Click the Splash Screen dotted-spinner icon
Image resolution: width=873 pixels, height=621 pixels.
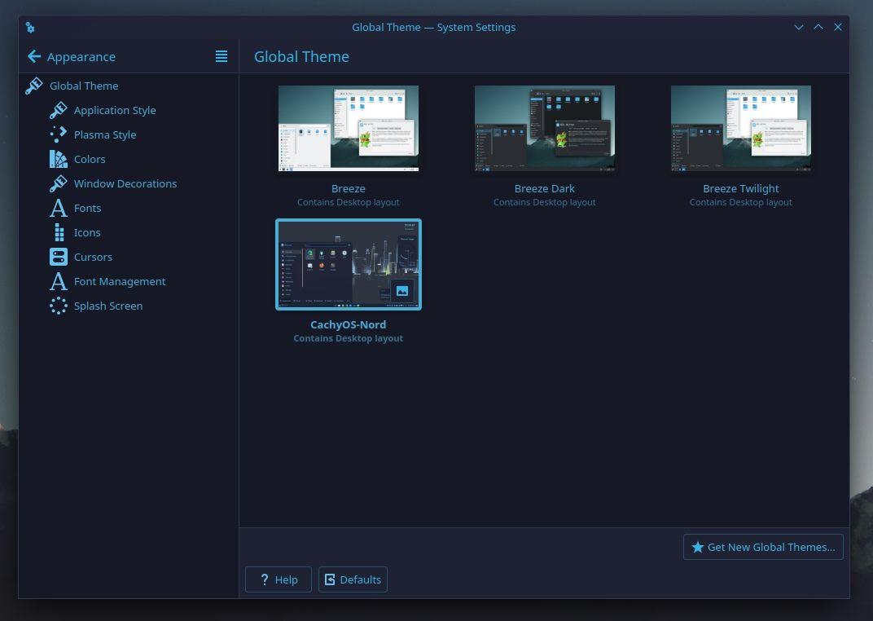point(59,306)
